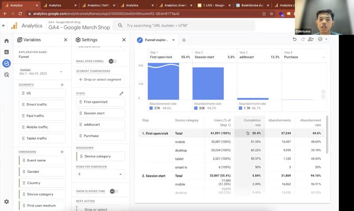Viewport: 354px width, 211px height.
Task: Add a new exploration tab
Action: tap(184, 40)
